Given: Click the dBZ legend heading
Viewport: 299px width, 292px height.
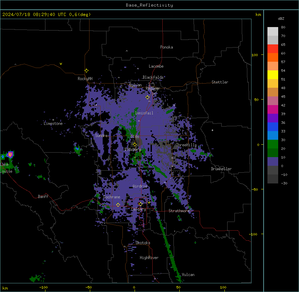Looking at the screenshot, I should [281, 18].
